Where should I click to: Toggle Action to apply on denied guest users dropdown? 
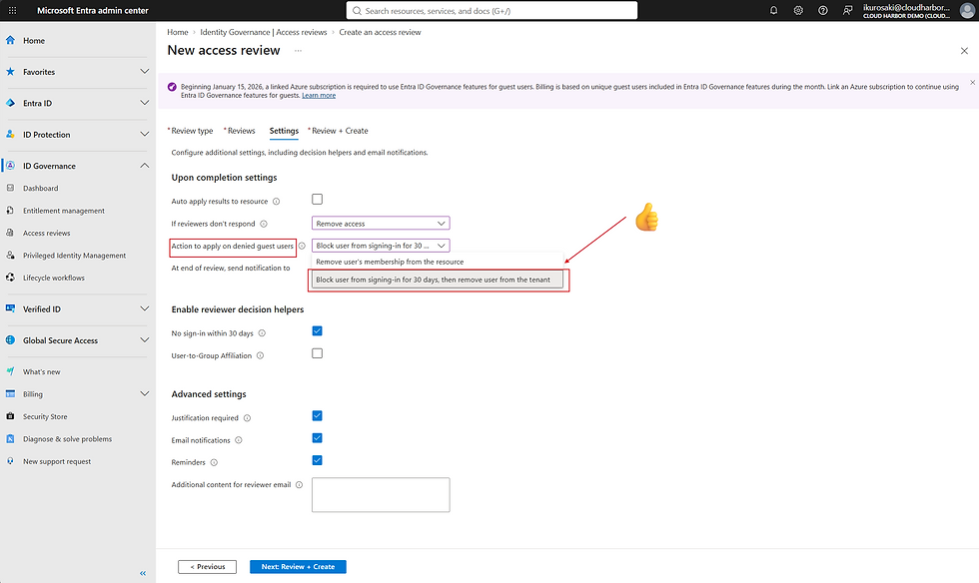[381, 246]
